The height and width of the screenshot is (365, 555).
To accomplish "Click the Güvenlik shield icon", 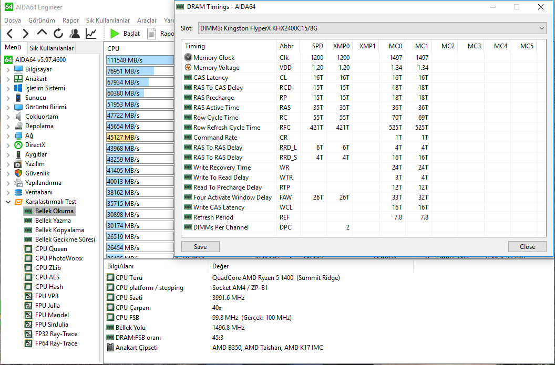I will pyautogui.click(x=18, y=173).
